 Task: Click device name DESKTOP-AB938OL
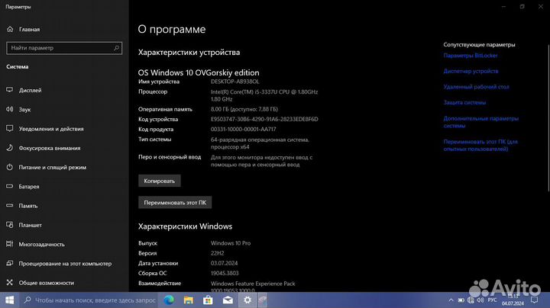click(235, 82)
